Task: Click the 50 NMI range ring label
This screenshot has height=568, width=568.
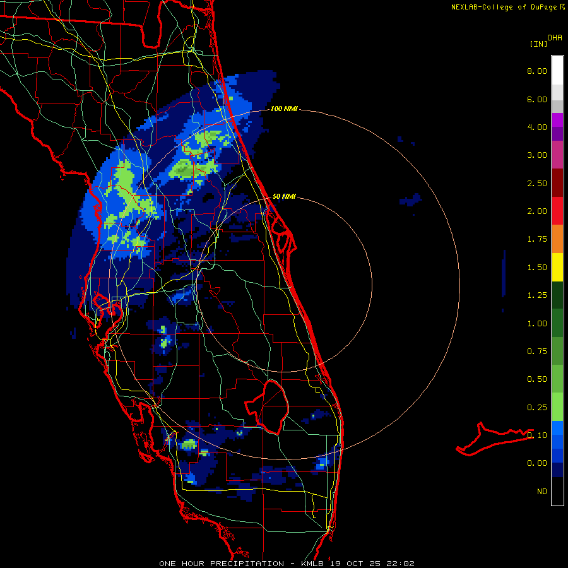Action: [284, 197]
